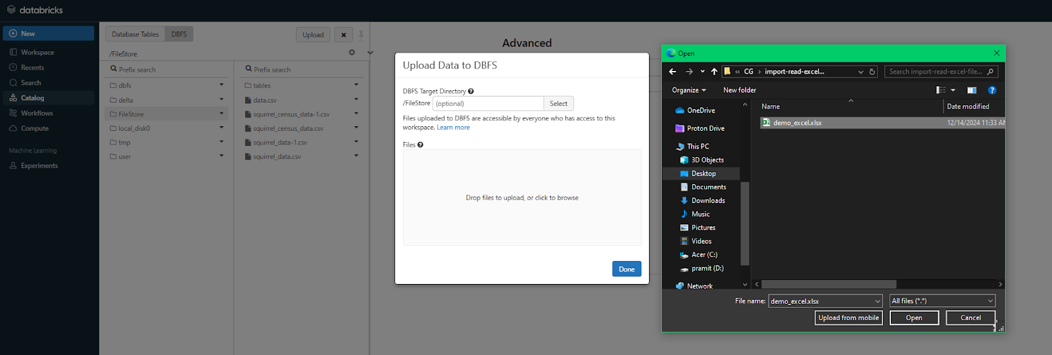Go forward in Open dialog
This screenshot has height=355, width=1052.
[x=688, y=72]
